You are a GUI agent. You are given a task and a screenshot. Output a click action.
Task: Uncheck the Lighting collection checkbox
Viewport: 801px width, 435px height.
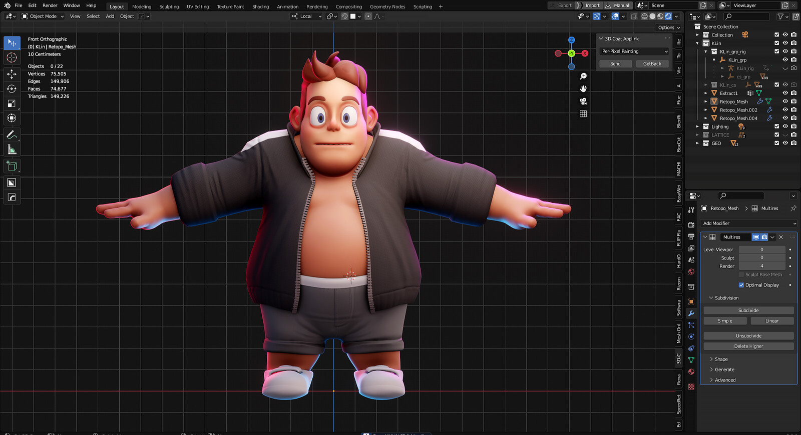click(x=776, y=127)
